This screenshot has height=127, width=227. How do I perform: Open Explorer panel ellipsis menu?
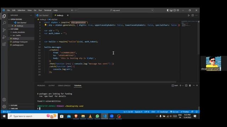31,15
